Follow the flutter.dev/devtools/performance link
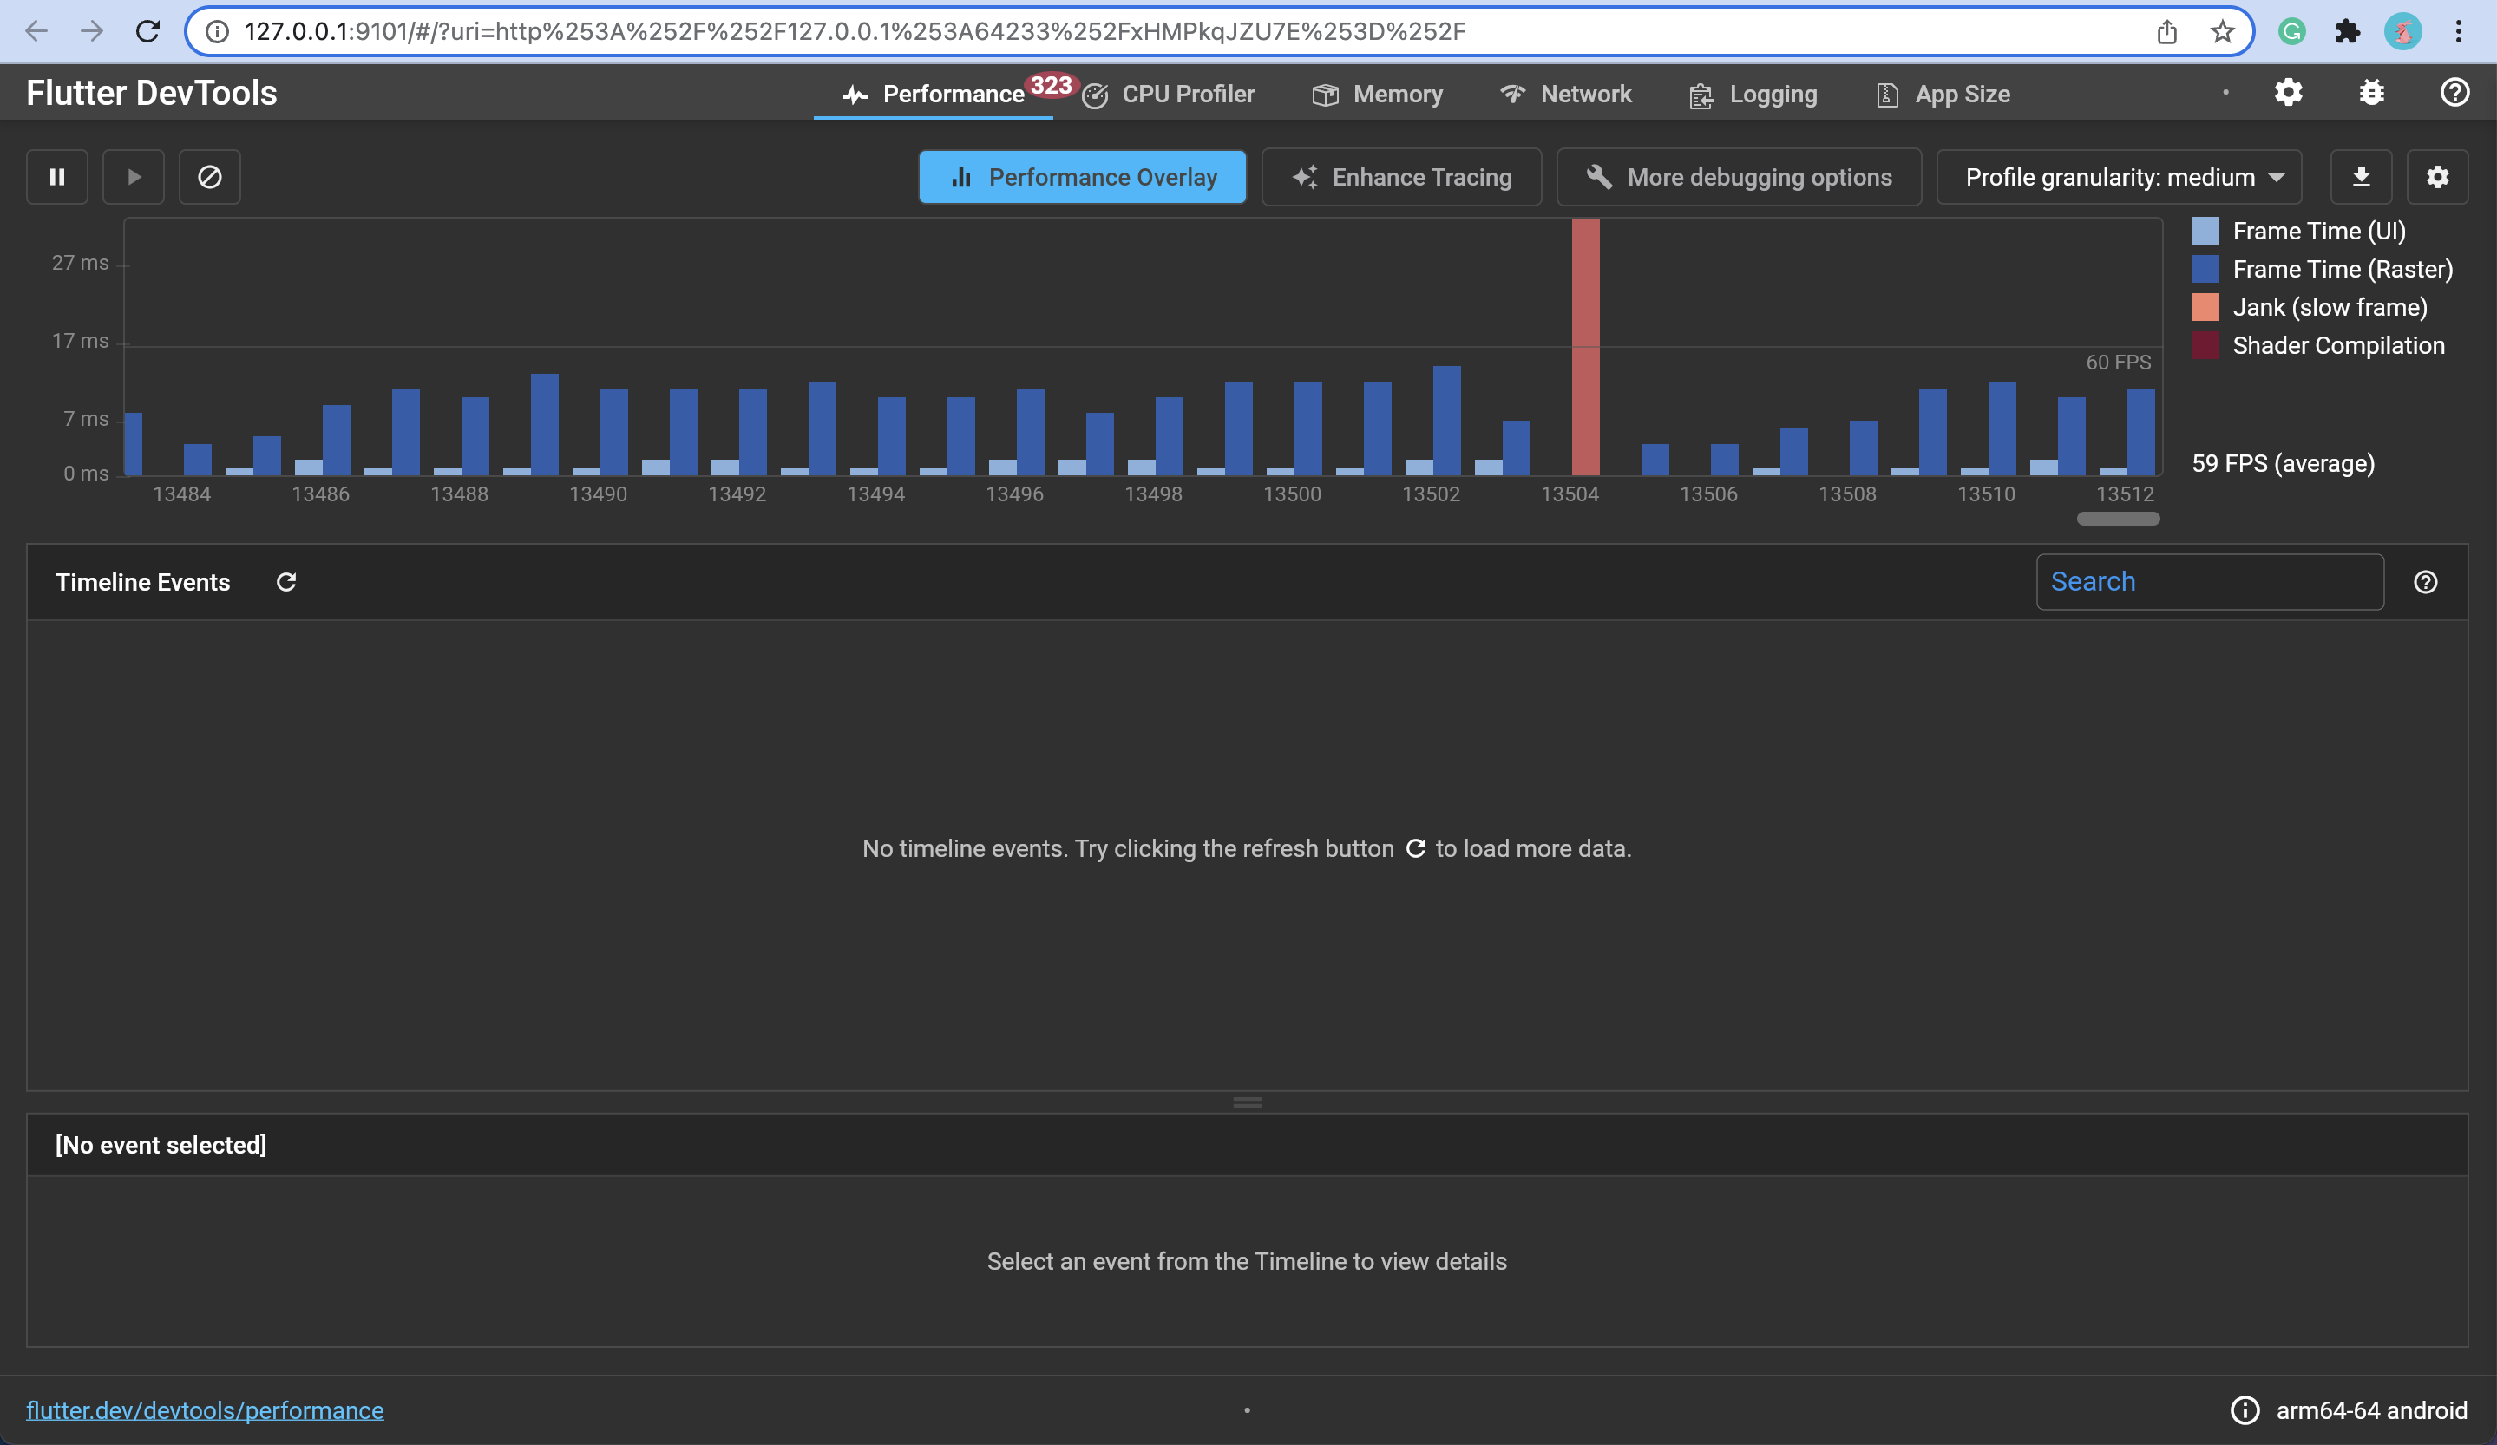 pos(205,1409)
